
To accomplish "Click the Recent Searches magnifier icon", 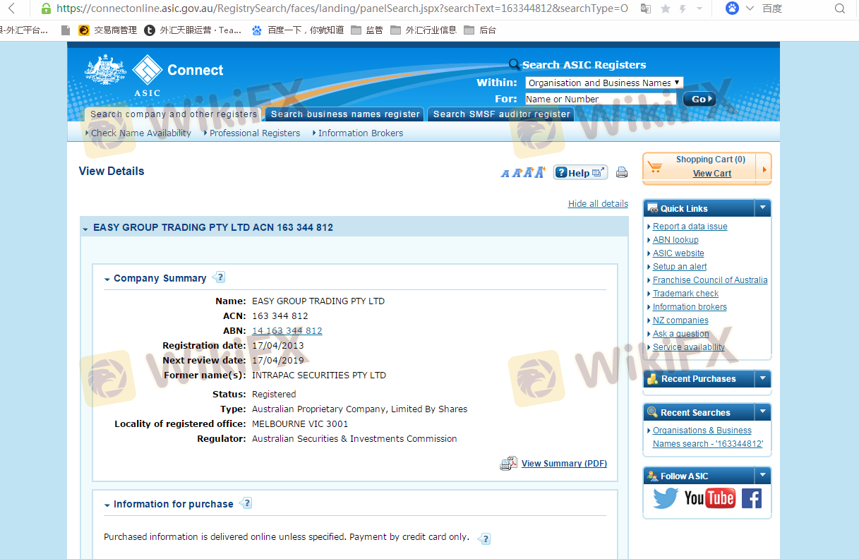I will coord(653,412).
